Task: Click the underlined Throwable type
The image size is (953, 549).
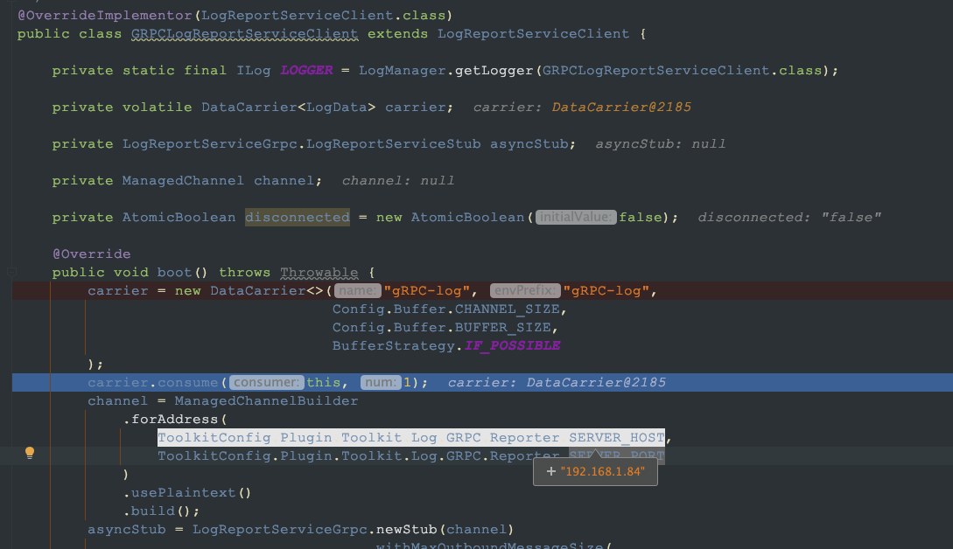Action: 319,272
